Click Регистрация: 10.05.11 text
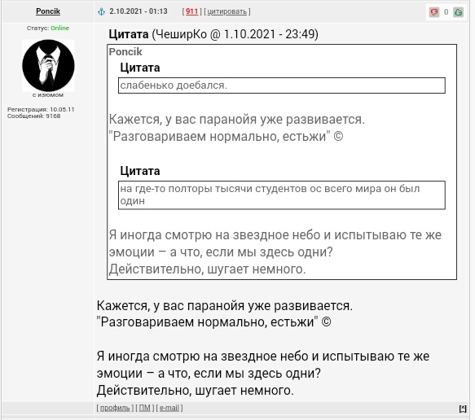 pos(41,109)
